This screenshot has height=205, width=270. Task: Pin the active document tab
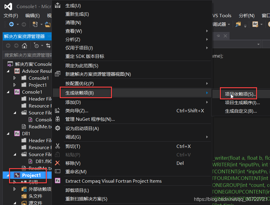point(218,36)
